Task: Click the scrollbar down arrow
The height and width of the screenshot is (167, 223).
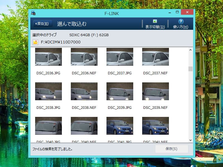Action: (191, 140)
